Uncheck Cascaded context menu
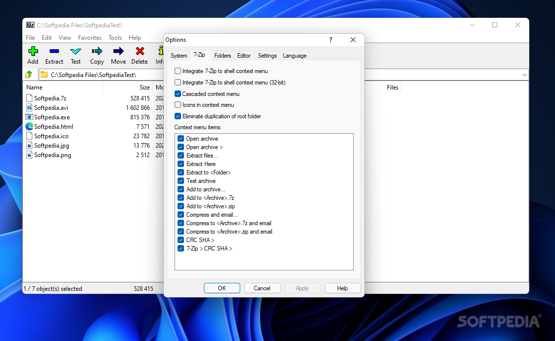This screenshot has width=555, height=341. tap(178, 94)
